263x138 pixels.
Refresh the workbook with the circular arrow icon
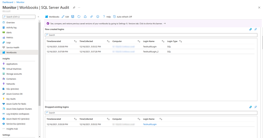click(79, 17)
